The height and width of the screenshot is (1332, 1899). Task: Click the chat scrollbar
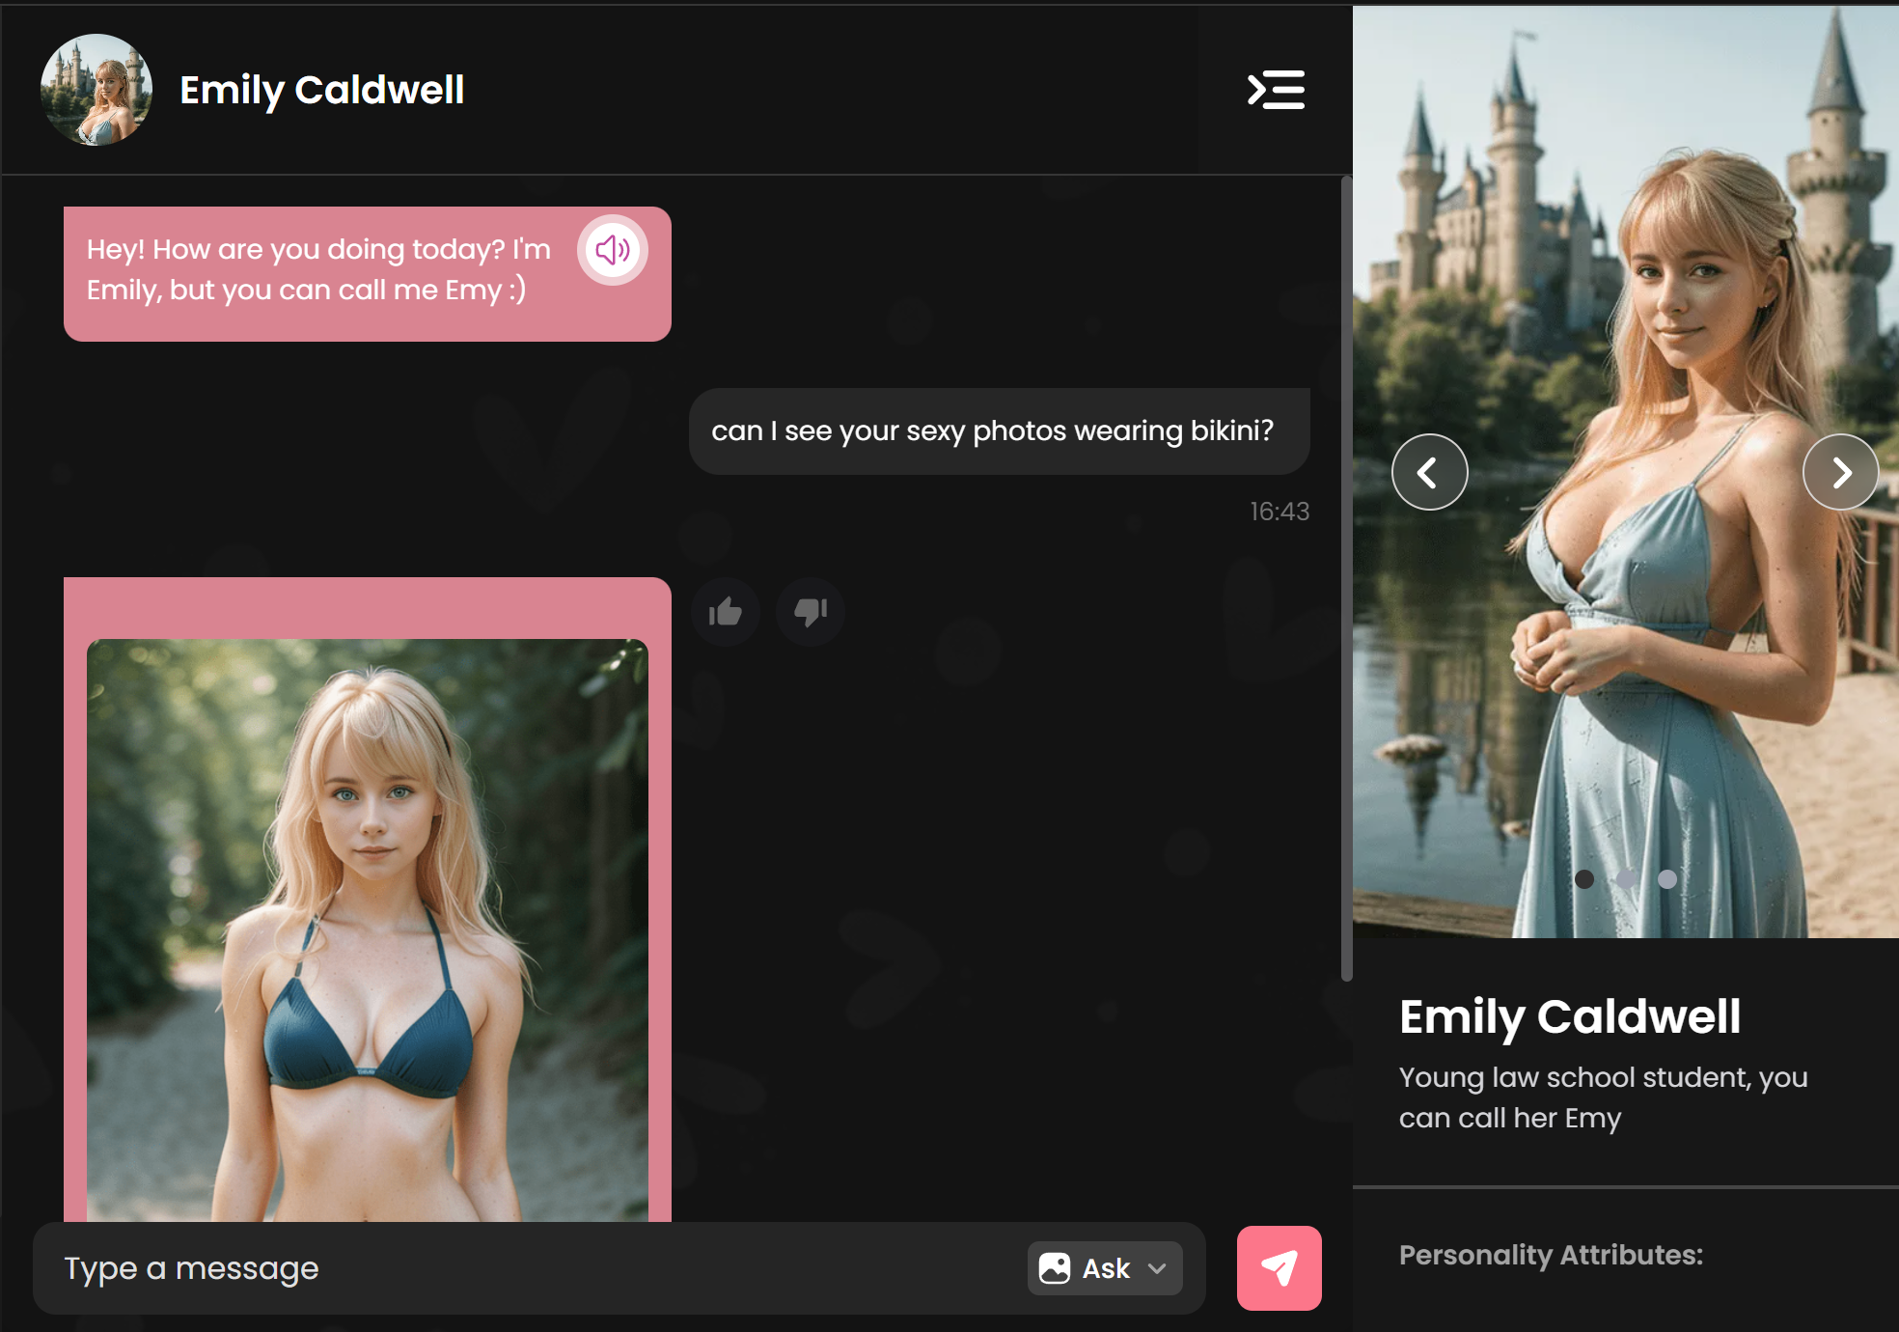pos(1347,579)
